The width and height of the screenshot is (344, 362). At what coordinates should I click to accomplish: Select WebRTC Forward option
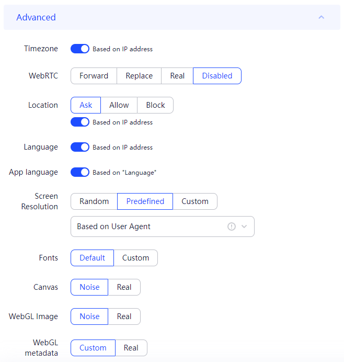coord(94,76)
